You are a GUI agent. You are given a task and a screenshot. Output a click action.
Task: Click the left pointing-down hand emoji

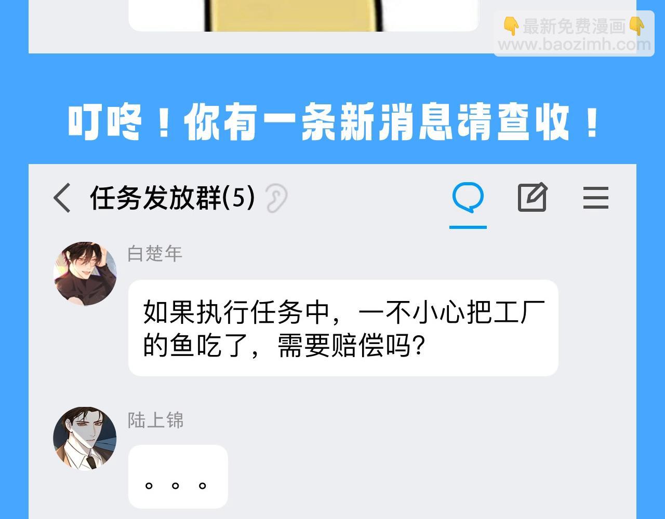pyautogui.click(x=511, y=26)
